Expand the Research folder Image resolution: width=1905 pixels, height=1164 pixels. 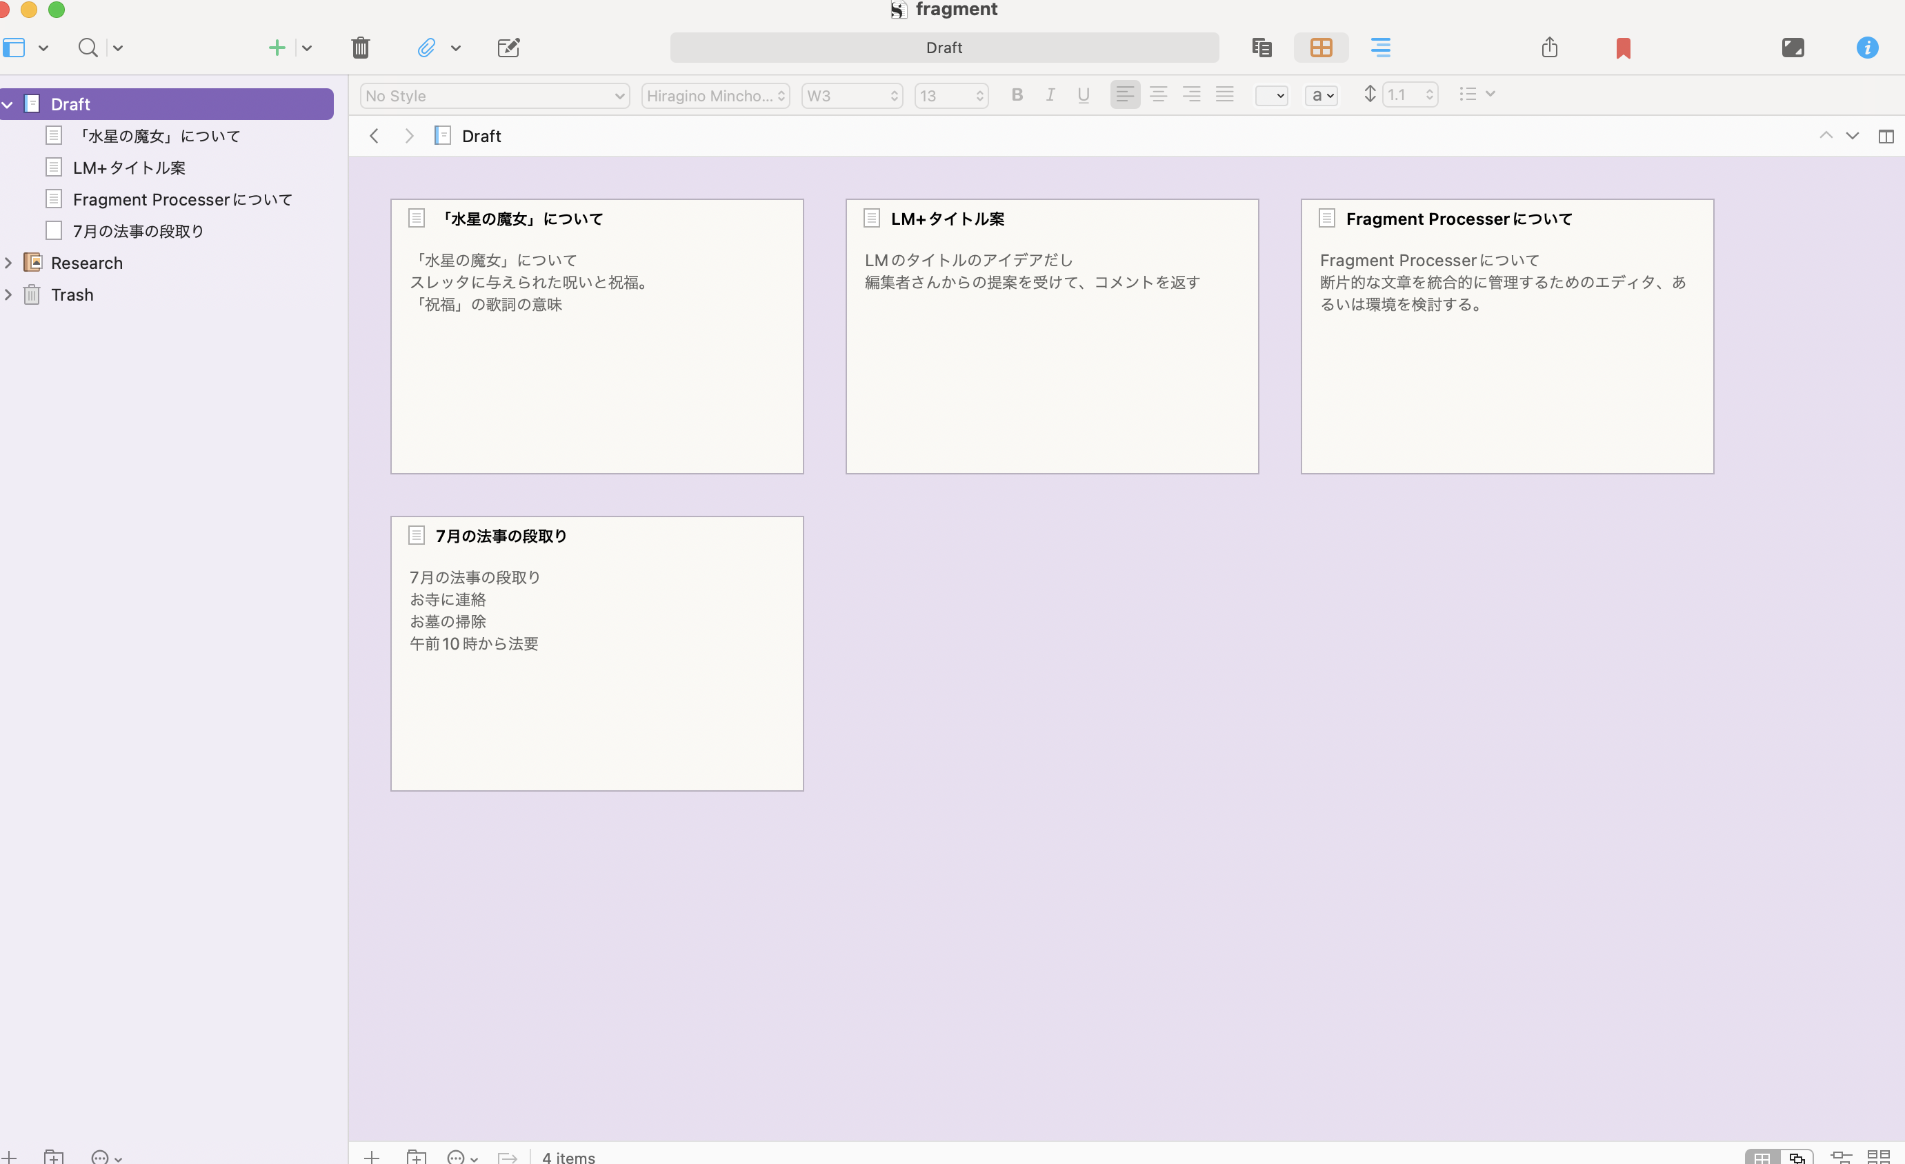coord(8,263)
